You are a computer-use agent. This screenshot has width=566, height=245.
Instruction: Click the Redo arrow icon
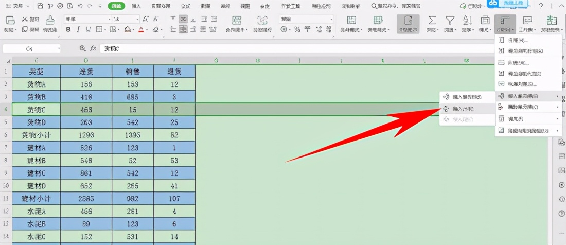coord(89,6)
